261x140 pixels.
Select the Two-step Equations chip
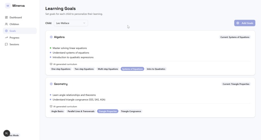84,69
